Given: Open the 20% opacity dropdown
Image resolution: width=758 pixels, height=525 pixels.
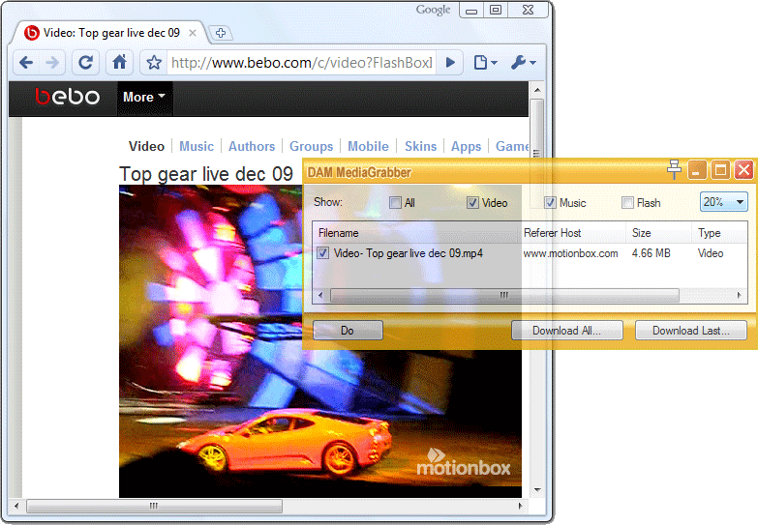Looking at the screenshot, I should click(x=724, y=202).
